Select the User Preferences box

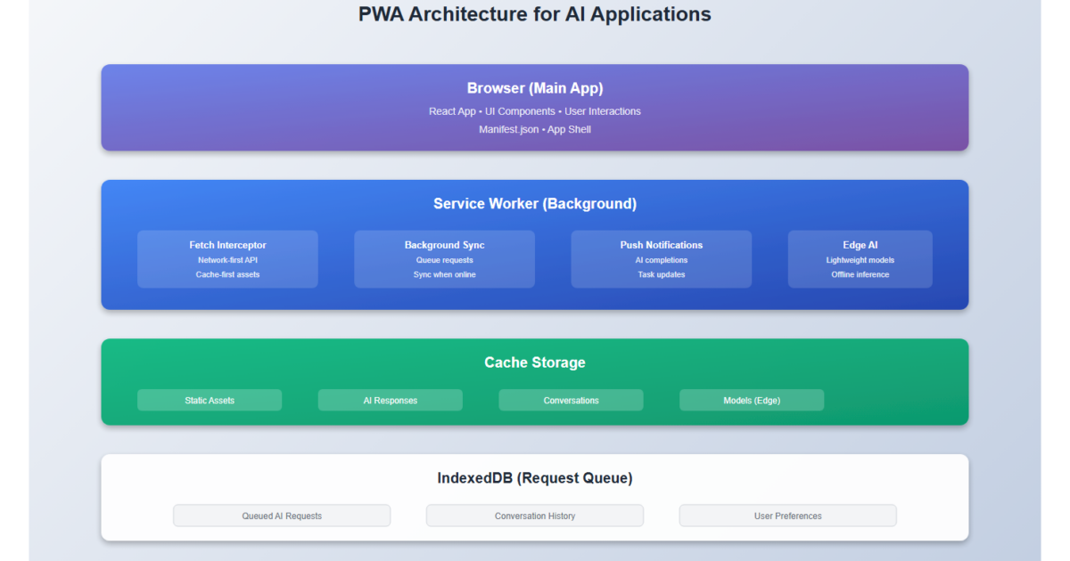(787, 516)
